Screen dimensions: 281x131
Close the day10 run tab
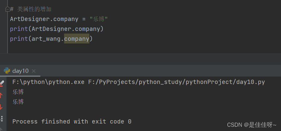coord(33,71)
